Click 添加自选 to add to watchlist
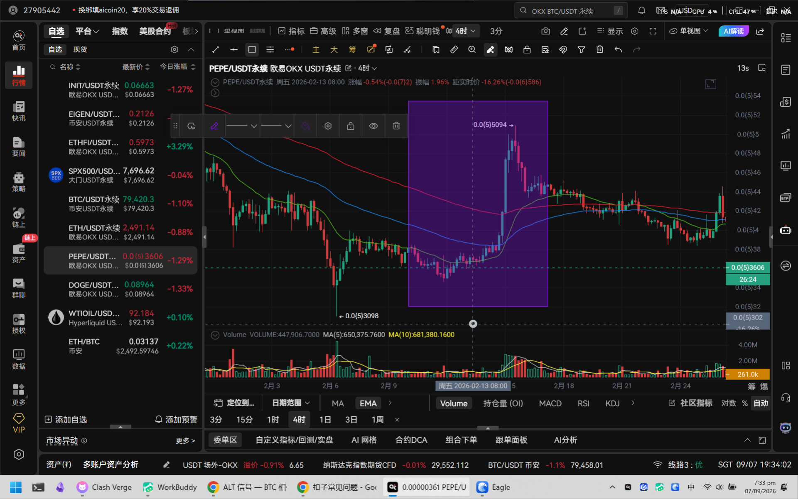This screenshot has width=798, height=499. point(66,420)
